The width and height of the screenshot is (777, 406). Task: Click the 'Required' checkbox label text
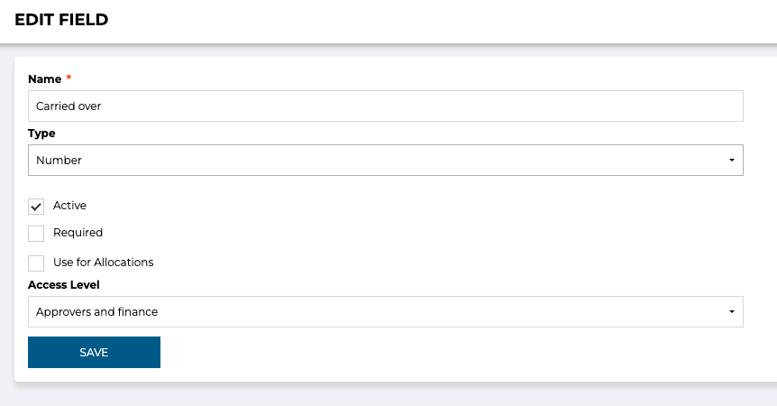[x=78, y=233]
